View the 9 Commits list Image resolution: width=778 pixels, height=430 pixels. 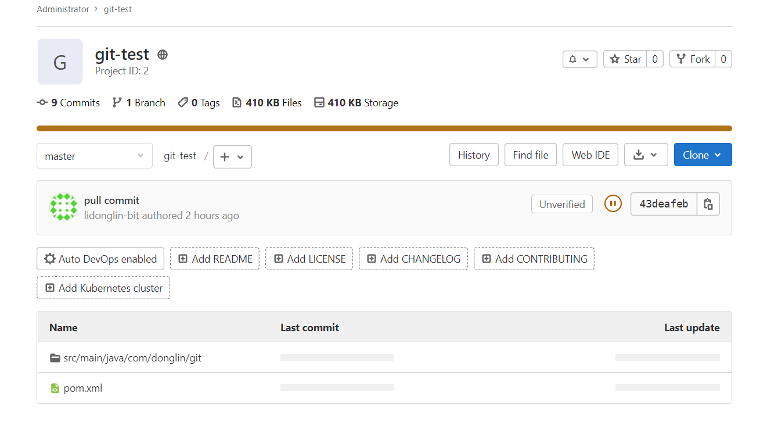pos(69,103)
